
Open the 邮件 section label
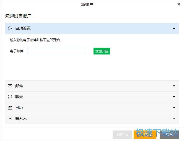click(x=19, y=86)
